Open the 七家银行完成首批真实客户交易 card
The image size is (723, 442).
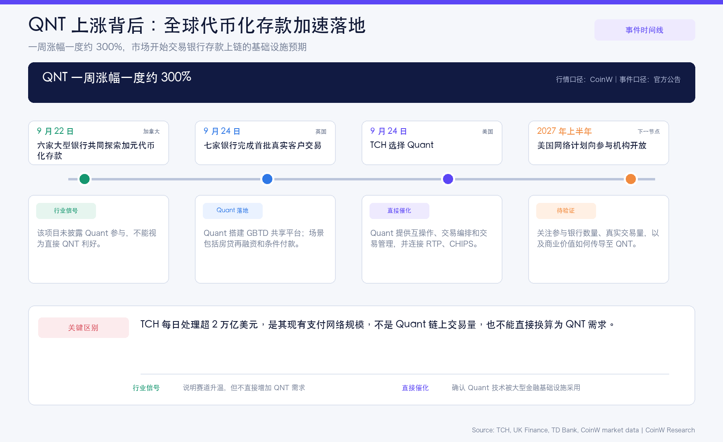(265, 143)
